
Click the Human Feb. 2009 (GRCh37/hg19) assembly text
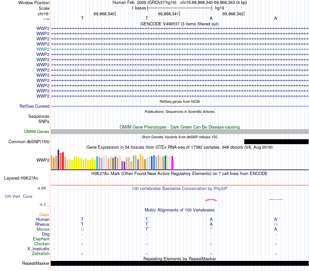[x=144, y=3]
